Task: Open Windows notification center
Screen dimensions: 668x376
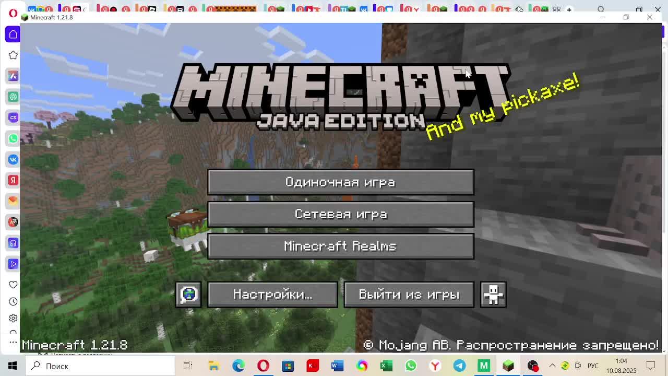Action: click(x=651, y=366)
